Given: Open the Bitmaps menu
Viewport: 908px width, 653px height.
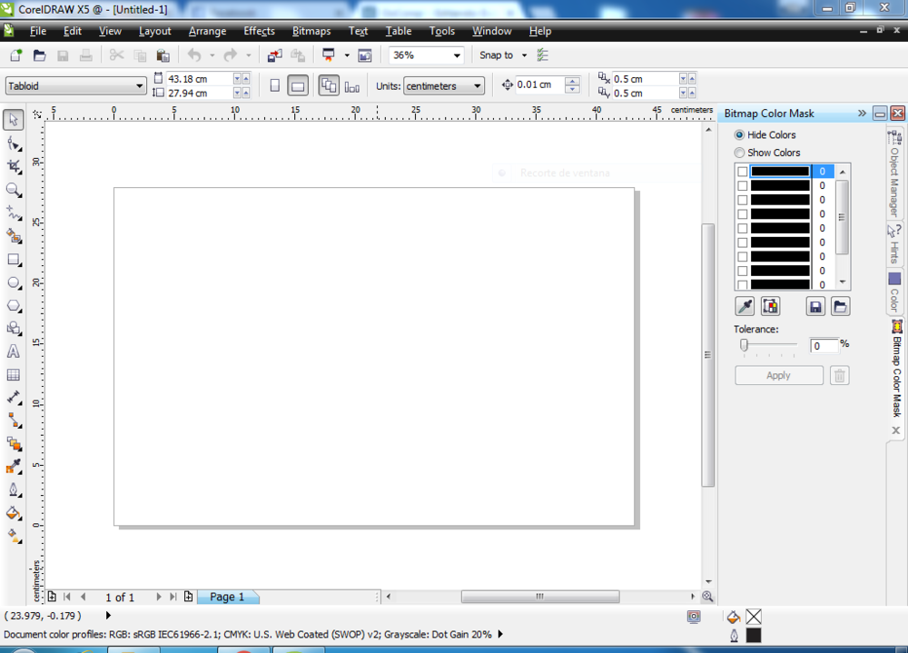Looking at the screenshot, I should tap(311, 31).
